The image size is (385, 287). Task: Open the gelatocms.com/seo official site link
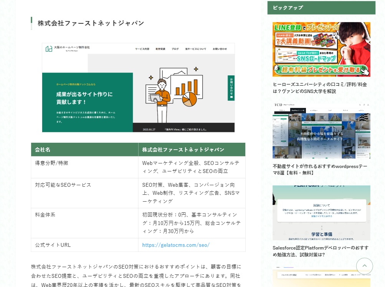point(176,245)
